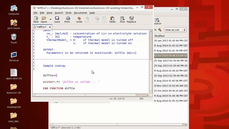Select highlighted row dated Oct 2014 09:48:43
Image resolution: width=229 pixels, height=129 pixels.
coord(171,56)
